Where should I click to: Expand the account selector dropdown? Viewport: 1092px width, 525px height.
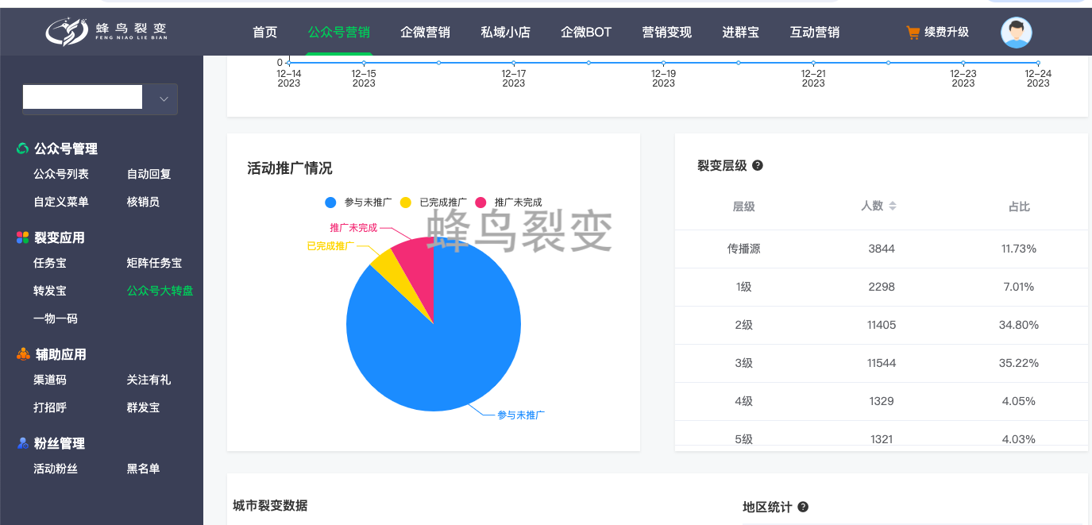pos(164,99)
